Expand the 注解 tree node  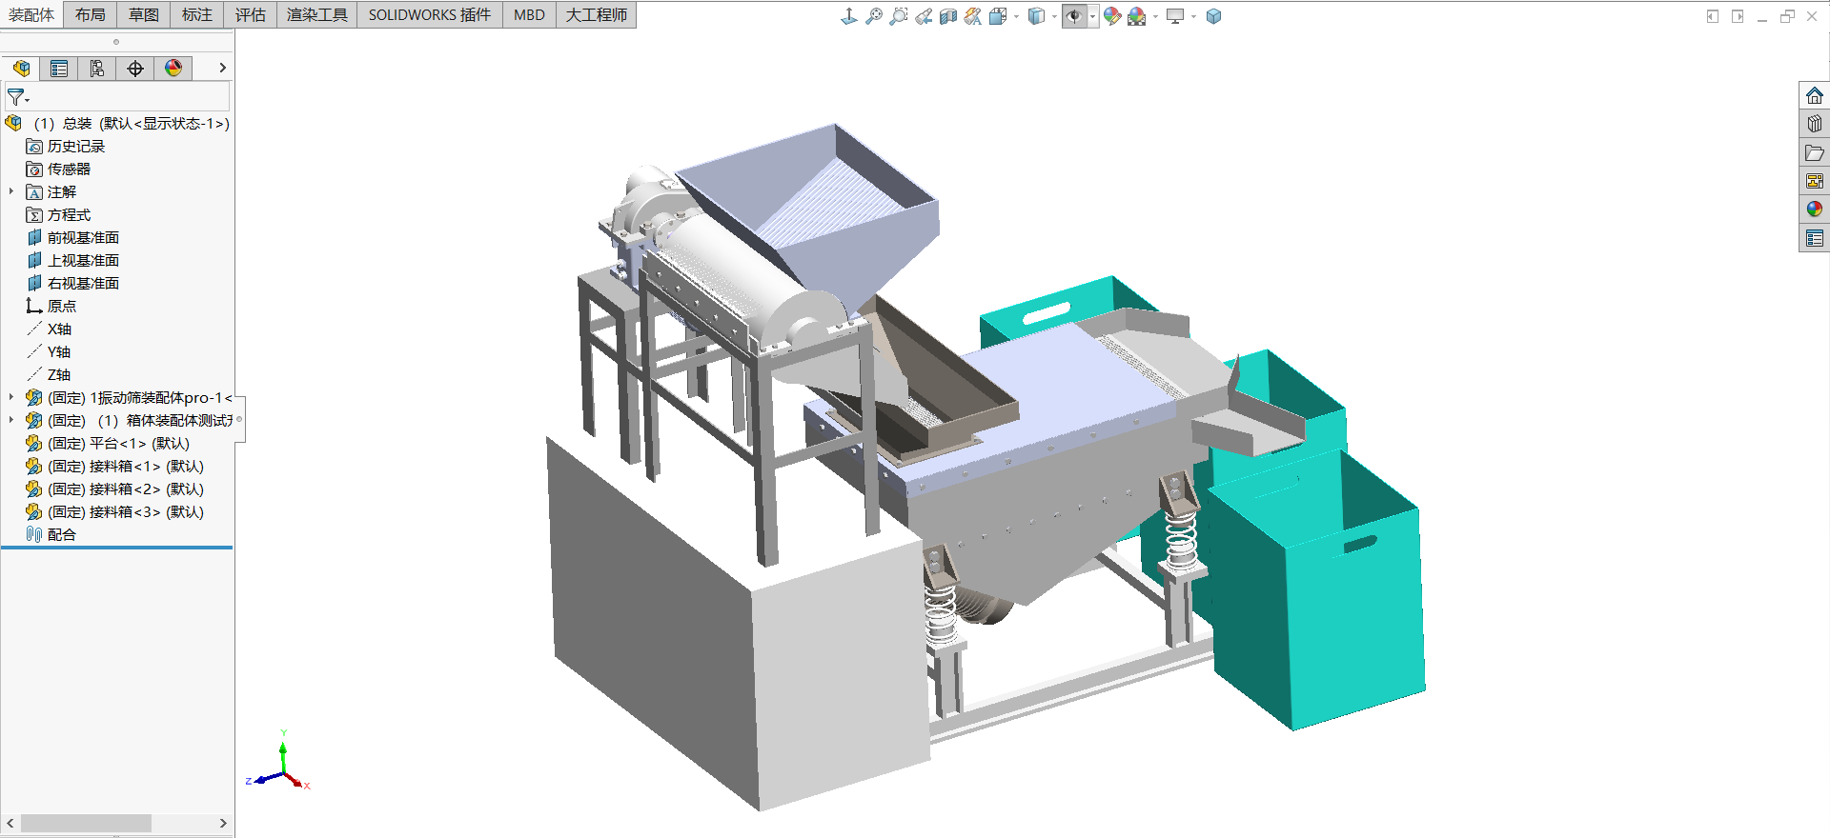tap(11, 191)
